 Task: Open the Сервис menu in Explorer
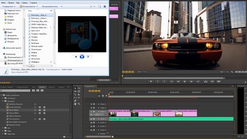tap(25, 3)
